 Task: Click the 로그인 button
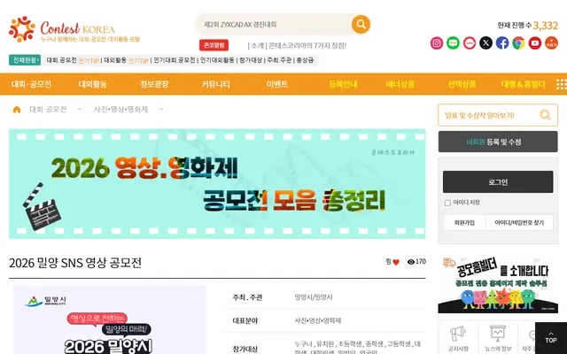498,182
